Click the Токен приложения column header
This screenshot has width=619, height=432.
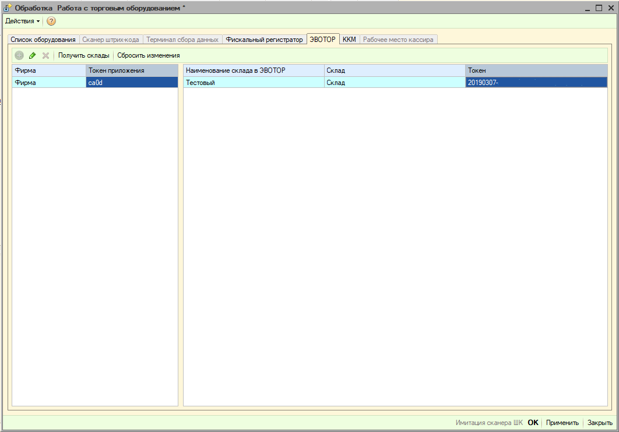click(x=132, y=70)
